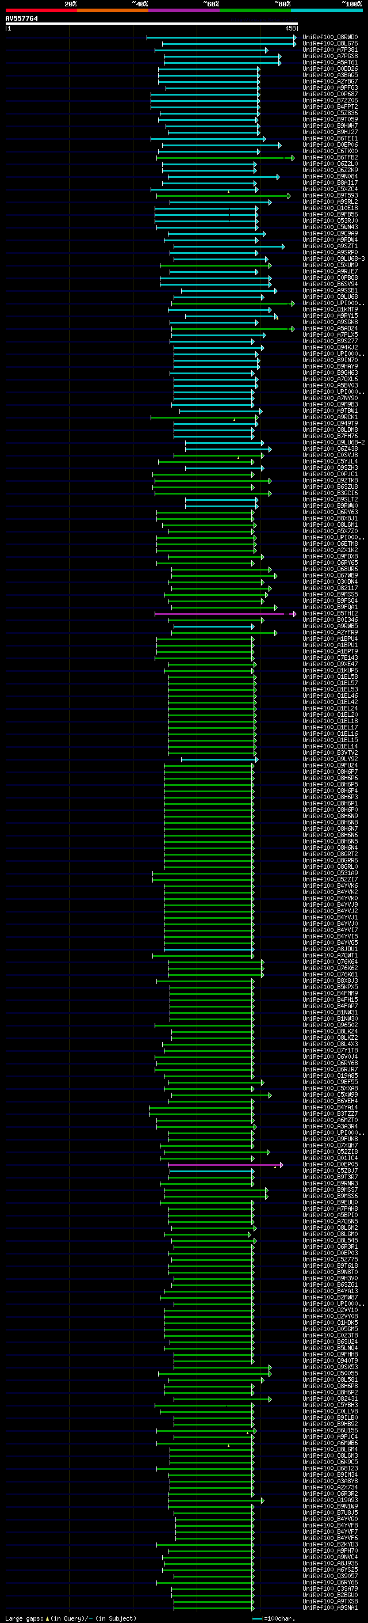The width and height of the screenshot is (368, 1623).
Task: Select the UniRef100_Q8L545 entry
Action: (330, 1241)
